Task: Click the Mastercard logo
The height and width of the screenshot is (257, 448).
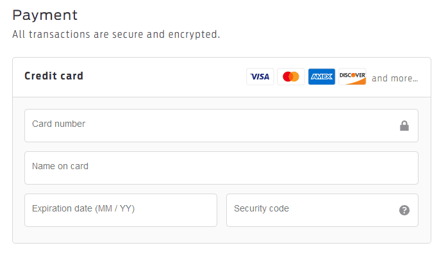Action: tap(291, 77)
